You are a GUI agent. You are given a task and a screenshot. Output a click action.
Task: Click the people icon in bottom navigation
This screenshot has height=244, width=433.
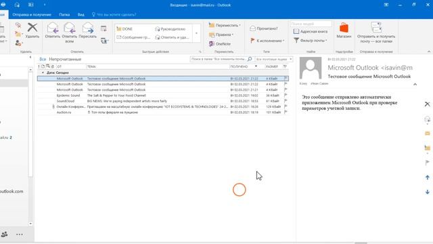point(5,235)
